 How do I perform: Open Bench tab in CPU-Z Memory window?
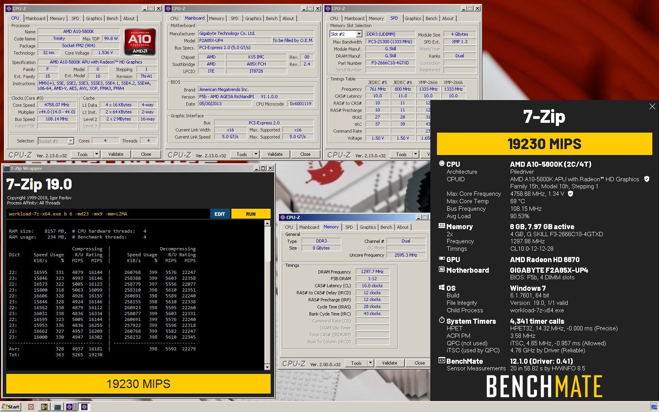(386, 227)
